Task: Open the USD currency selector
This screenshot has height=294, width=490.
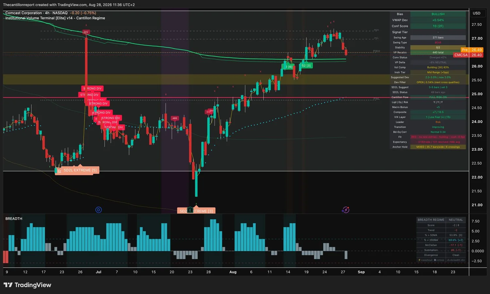Action: (x=477, y=13)
